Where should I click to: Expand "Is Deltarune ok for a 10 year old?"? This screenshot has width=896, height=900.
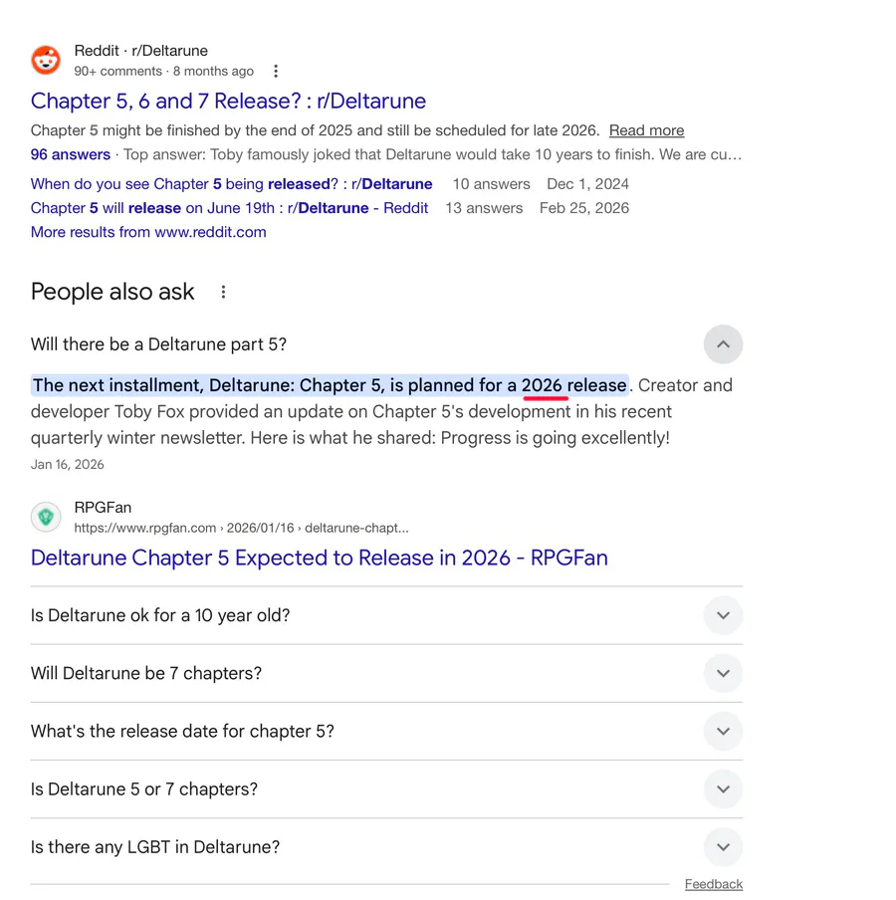(723, 615)
